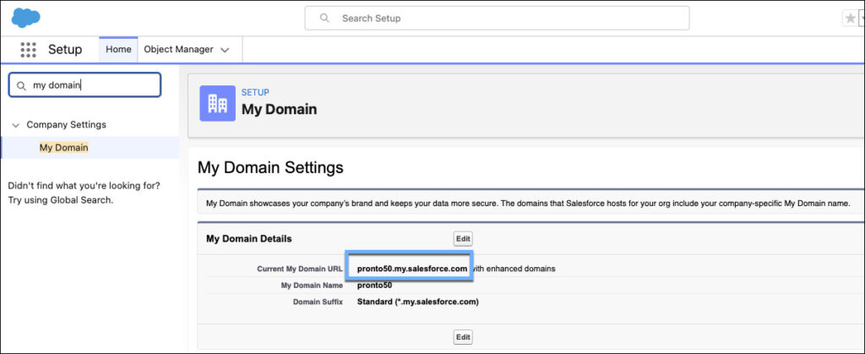The width and height of the screenshot is (865, 354).
Task: Click the pronto50.my.salesforce.com URL value
Action: (411, 269)
